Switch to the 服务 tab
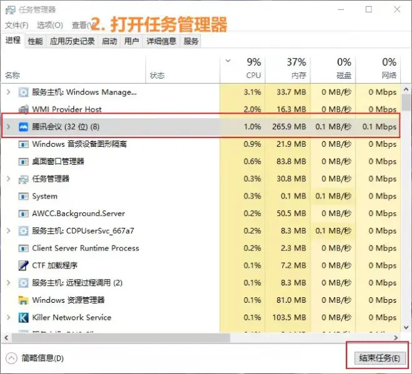Viewport: 412px width, 374px height. pos(191,41)
